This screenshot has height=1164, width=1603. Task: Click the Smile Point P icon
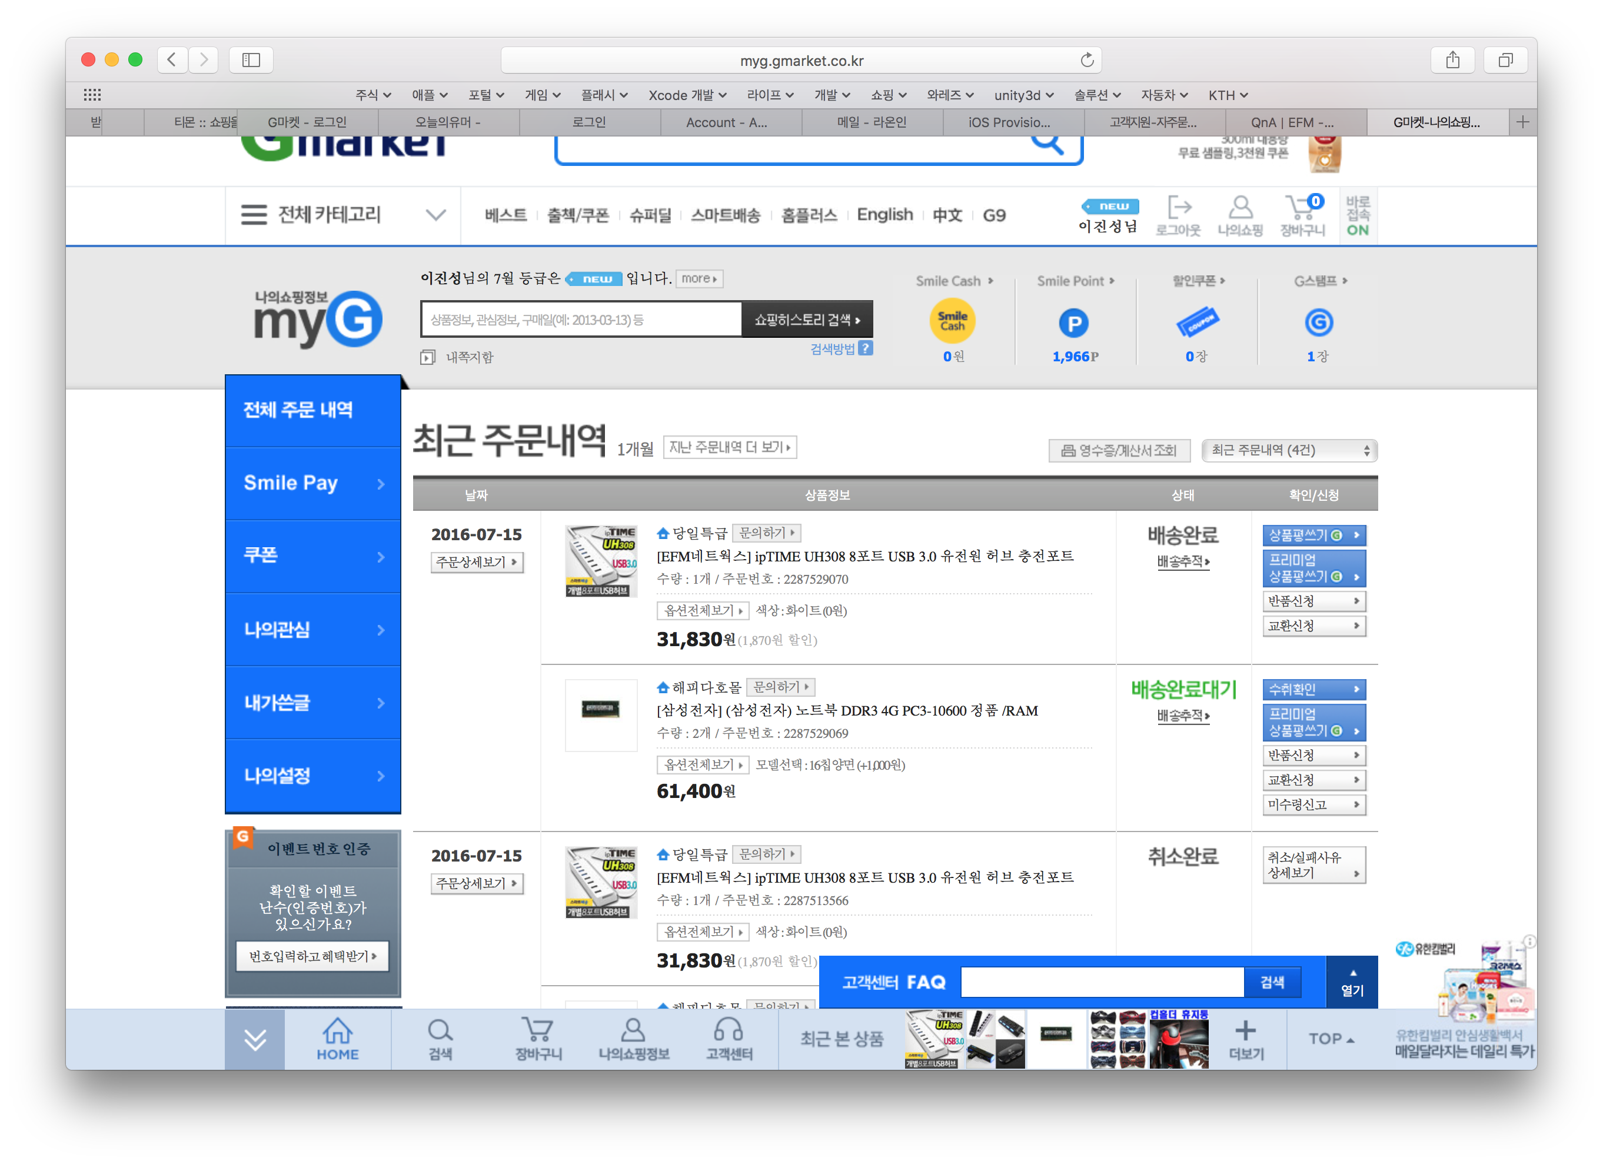(1073, 323)
